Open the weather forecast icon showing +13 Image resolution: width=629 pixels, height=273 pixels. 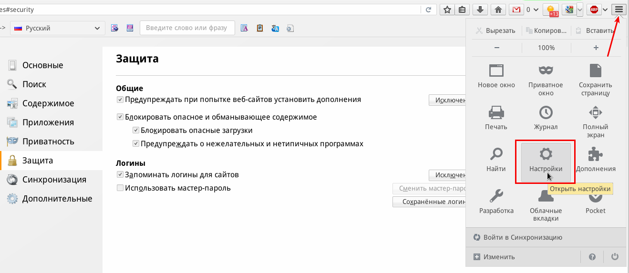(x=552, y=10)
